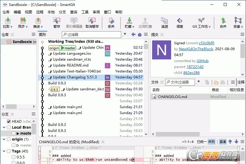Open parent commit link 187221d2
The width and height of the screenshot is (246, 164).
[195, 67]
